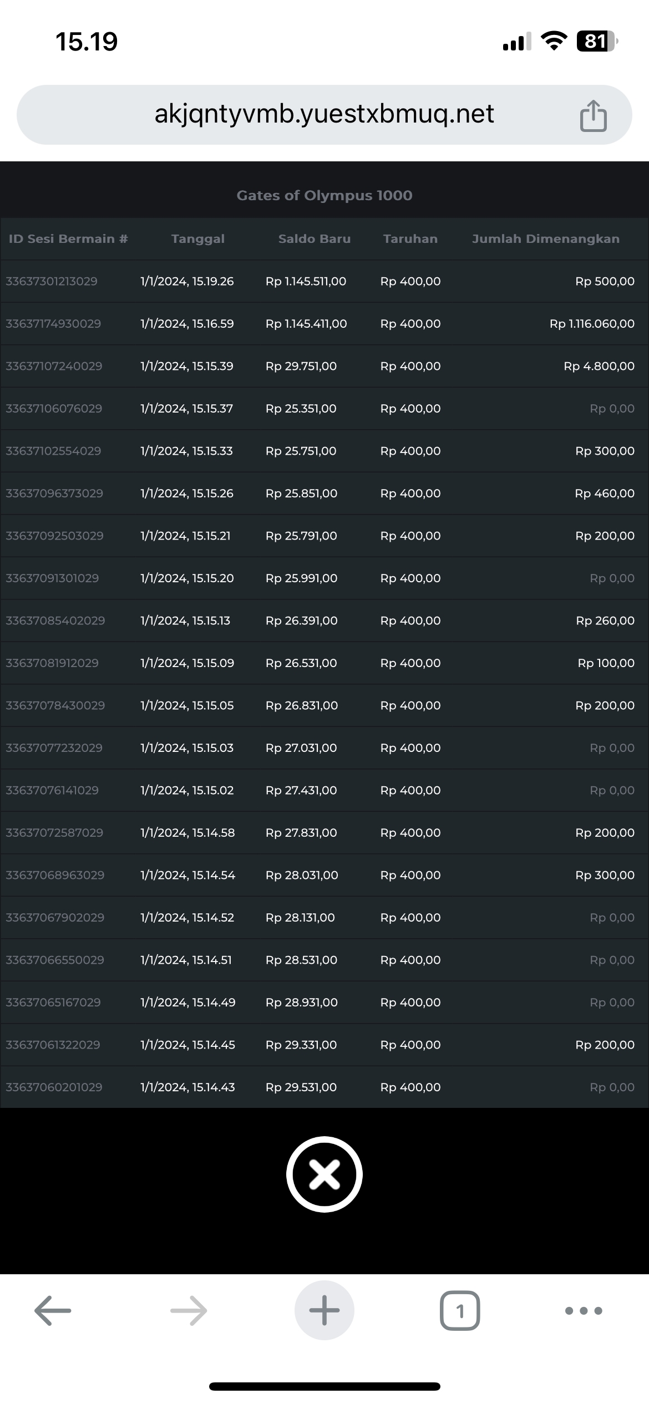Image resolution: width=649 pixels, height=1404 pixels.
Task: Open session ID 33637060201029
Action: point(54,1087)
